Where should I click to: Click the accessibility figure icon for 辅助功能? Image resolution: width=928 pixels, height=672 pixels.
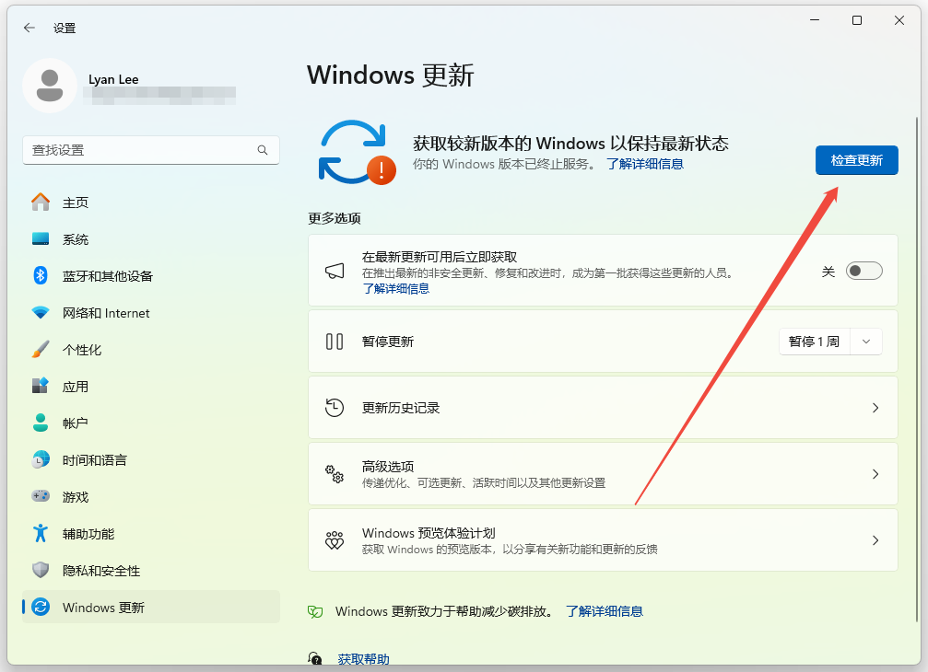41,533
